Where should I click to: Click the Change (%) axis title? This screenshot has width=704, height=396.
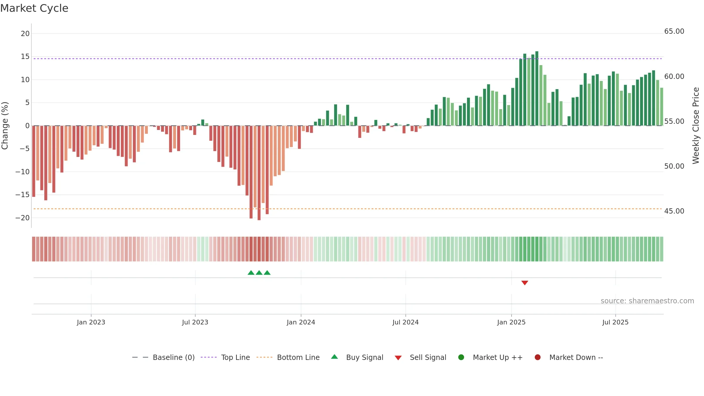click(5, 126)
